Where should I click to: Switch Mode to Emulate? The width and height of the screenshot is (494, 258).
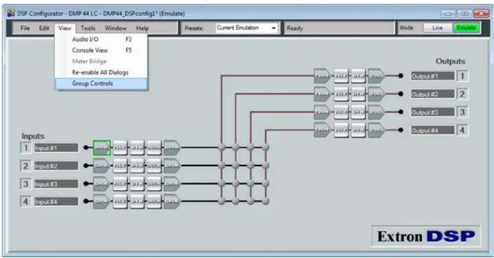tap(466, 28)
